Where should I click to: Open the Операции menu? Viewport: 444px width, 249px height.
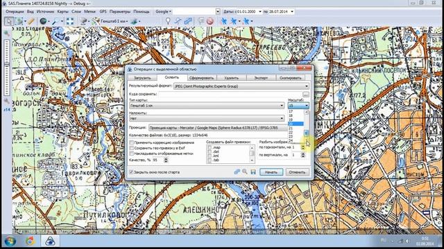(x=15, y=12)
